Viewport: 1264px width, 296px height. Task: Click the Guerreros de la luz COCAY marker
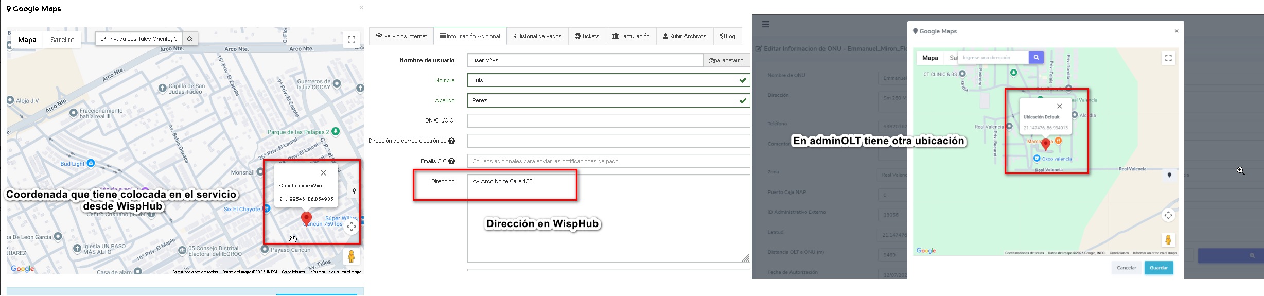[x=337, y=83]
